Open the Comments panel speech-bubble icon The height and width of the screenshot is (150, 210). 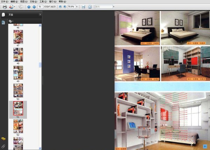pyautogui.click(x=3, y=139)
